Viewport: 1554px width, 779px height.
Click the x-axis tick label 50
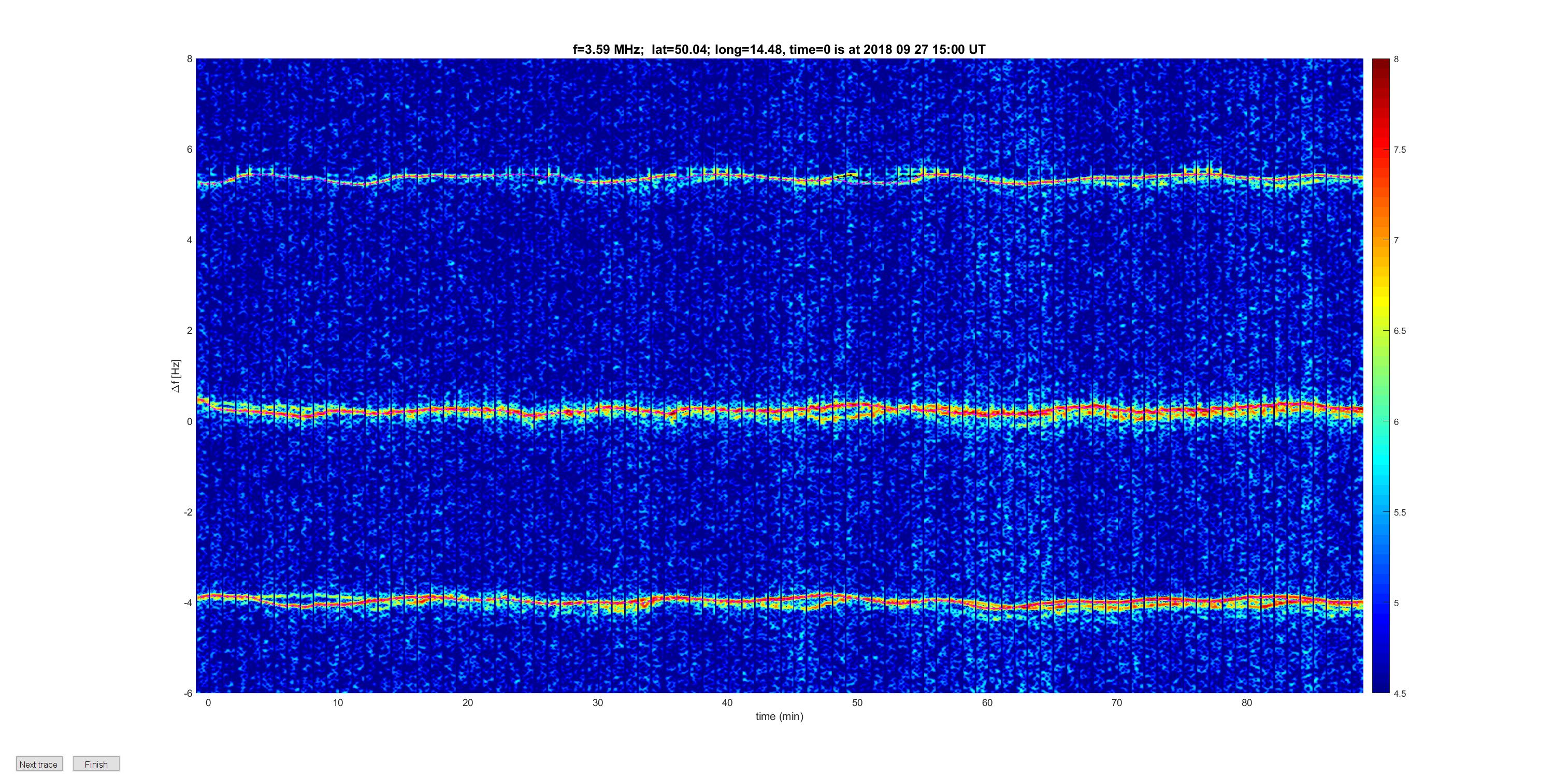(857, 702)
